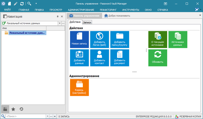Open the ПРОСМОТР menu
This screenshot has width=203, height=119.
[56, 10]
